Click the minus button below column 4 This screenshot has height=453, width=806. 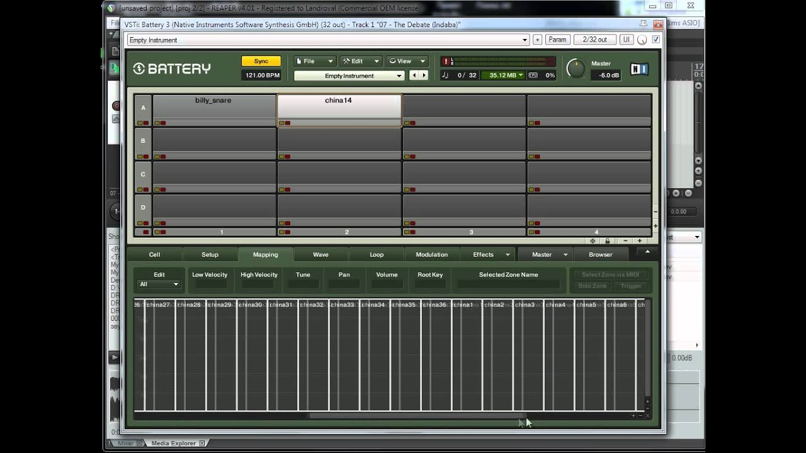pyautogui.click(x=625, y=241)
